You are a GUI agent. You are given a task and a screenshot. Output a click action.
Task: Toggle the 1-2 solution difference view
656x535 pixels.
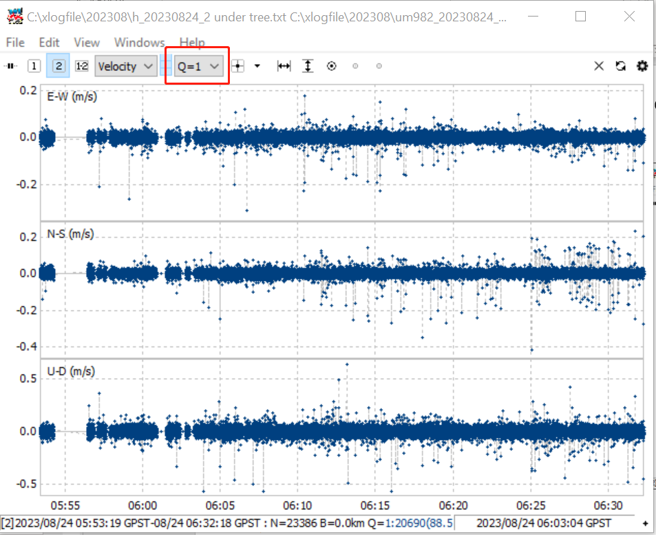click(x=82, y=66)
